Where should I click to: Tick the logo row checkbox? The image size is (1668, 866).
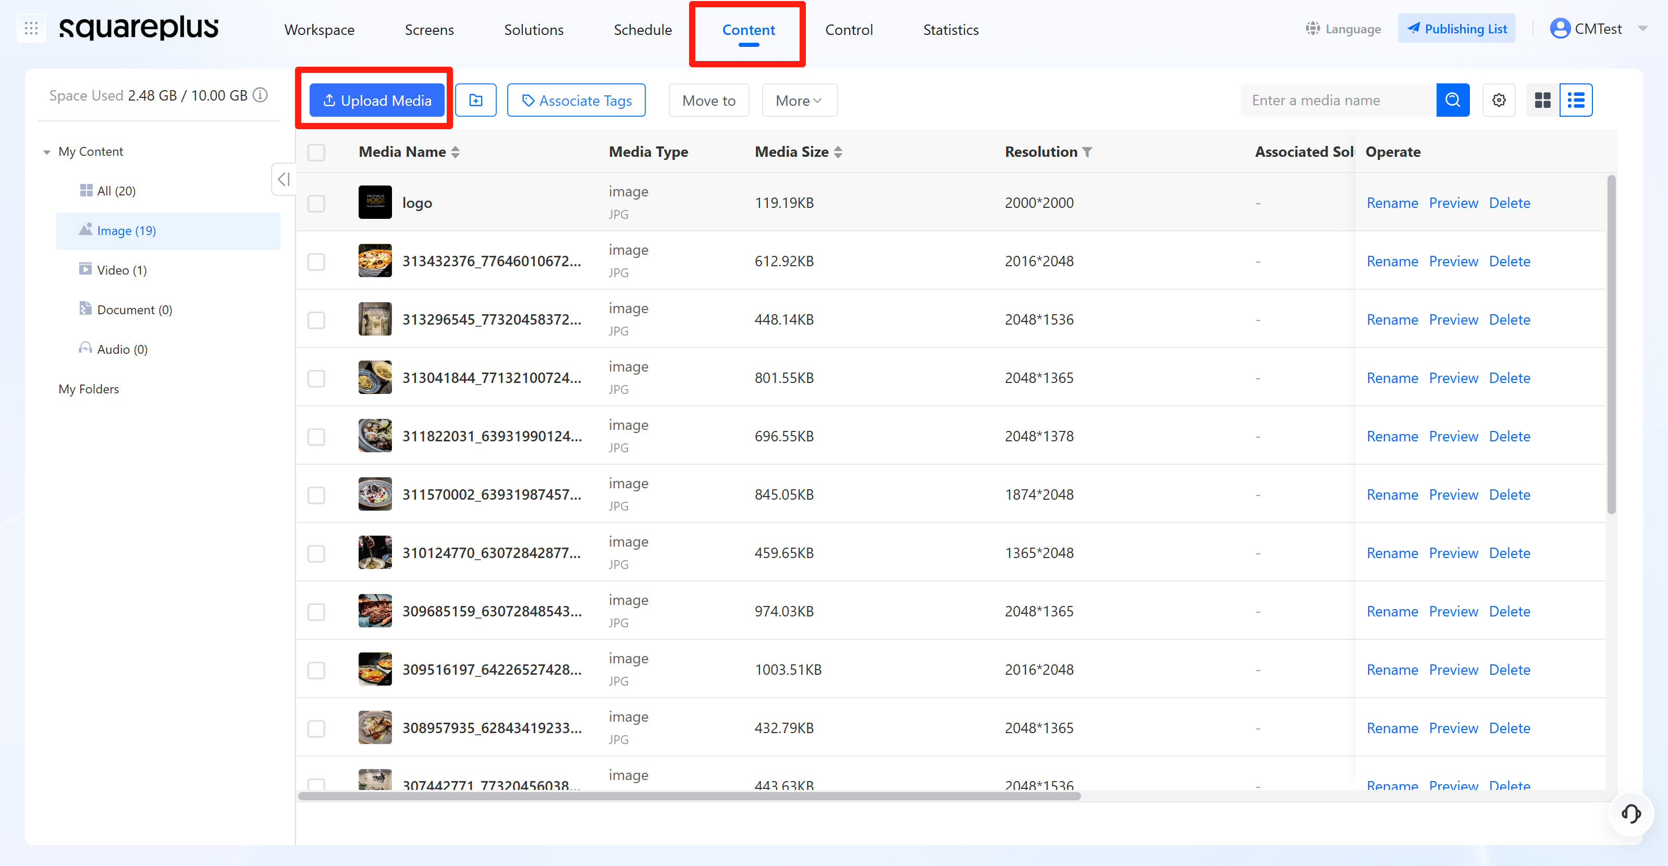coord(316,203)
